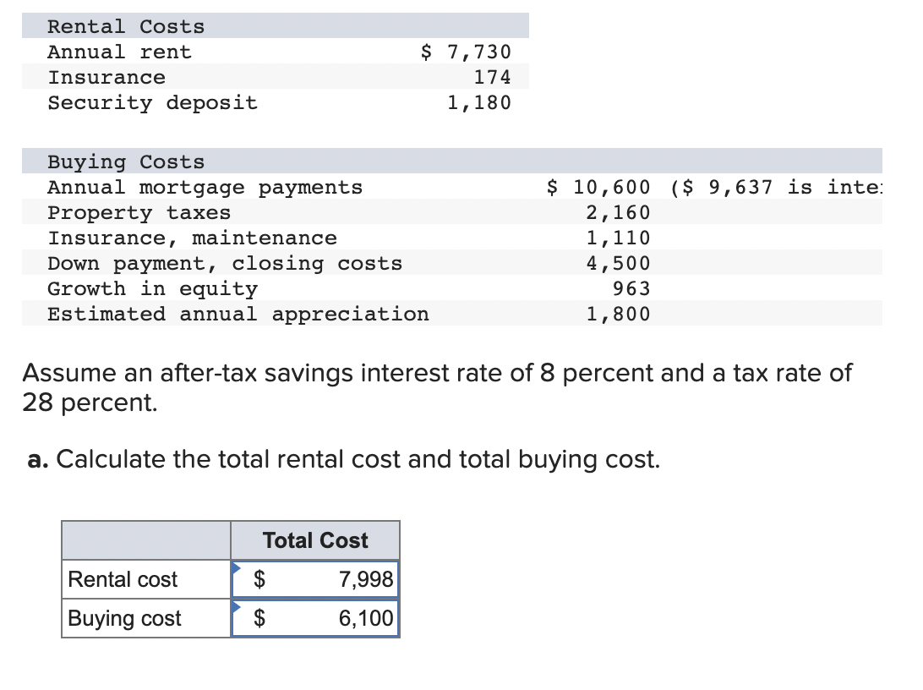
Task: Click the Rental cost input field showing 7,998
Action: [315, 579]
